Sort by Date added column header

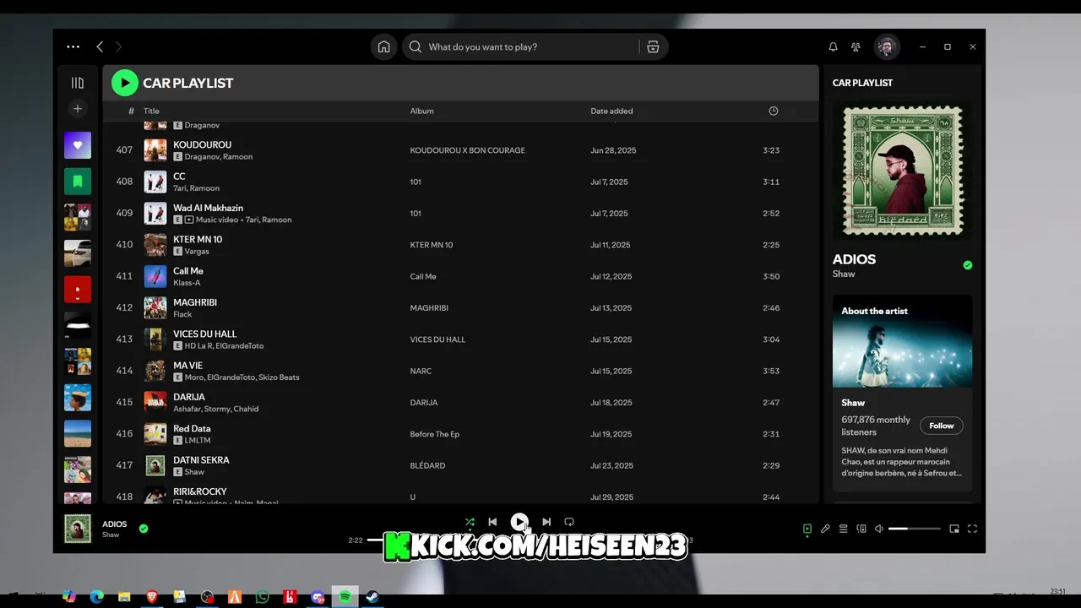(611, 111)
